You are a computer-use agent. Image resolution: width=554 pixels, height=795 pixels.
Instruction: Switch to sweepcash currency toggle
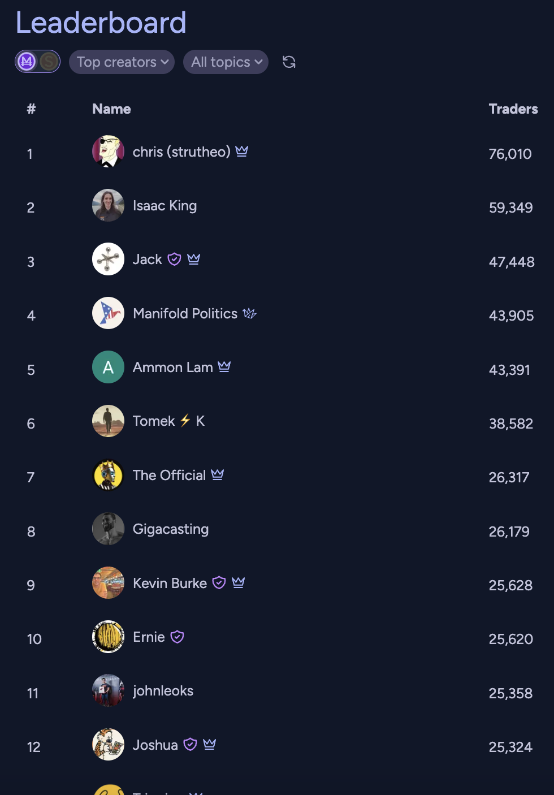49,61
